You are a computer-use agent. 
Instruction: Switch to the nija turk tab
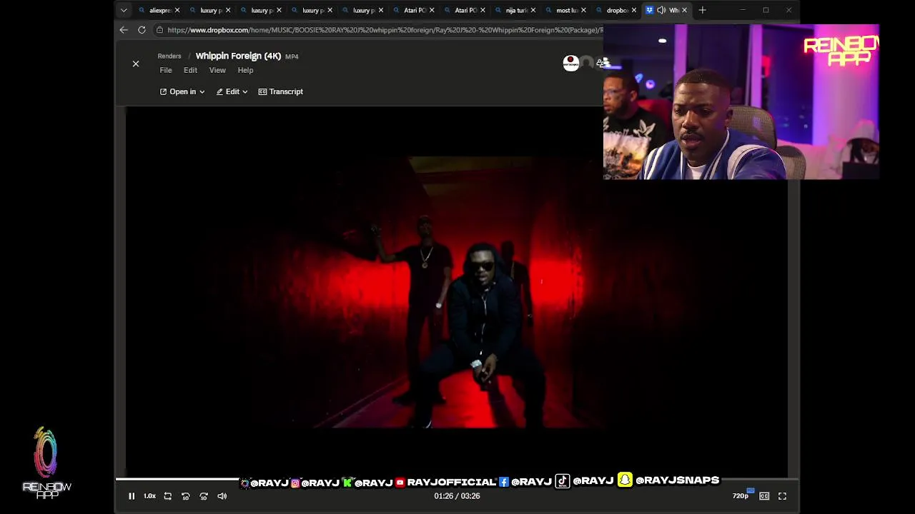515,10
